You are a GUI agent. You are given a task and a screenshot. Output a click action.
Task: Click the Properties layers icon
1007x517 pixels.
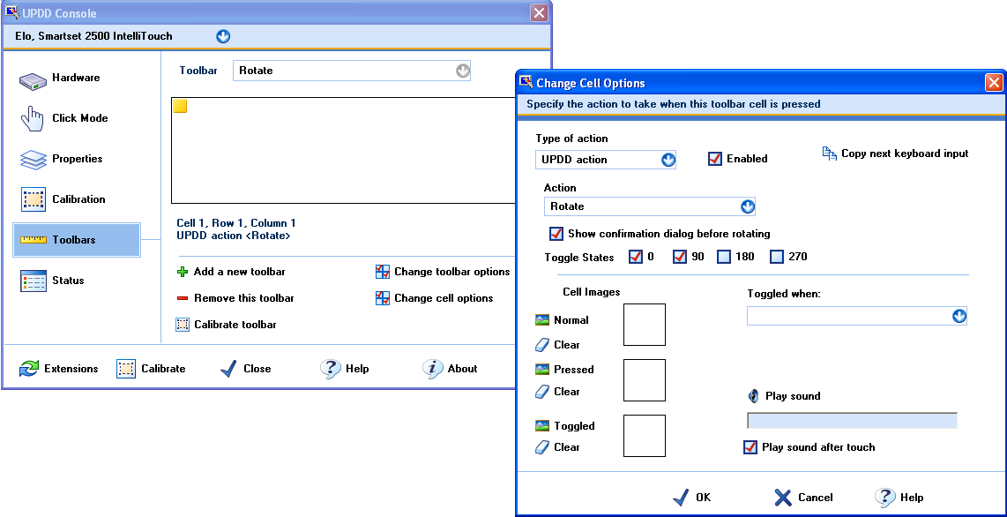[x=33, y=160]
